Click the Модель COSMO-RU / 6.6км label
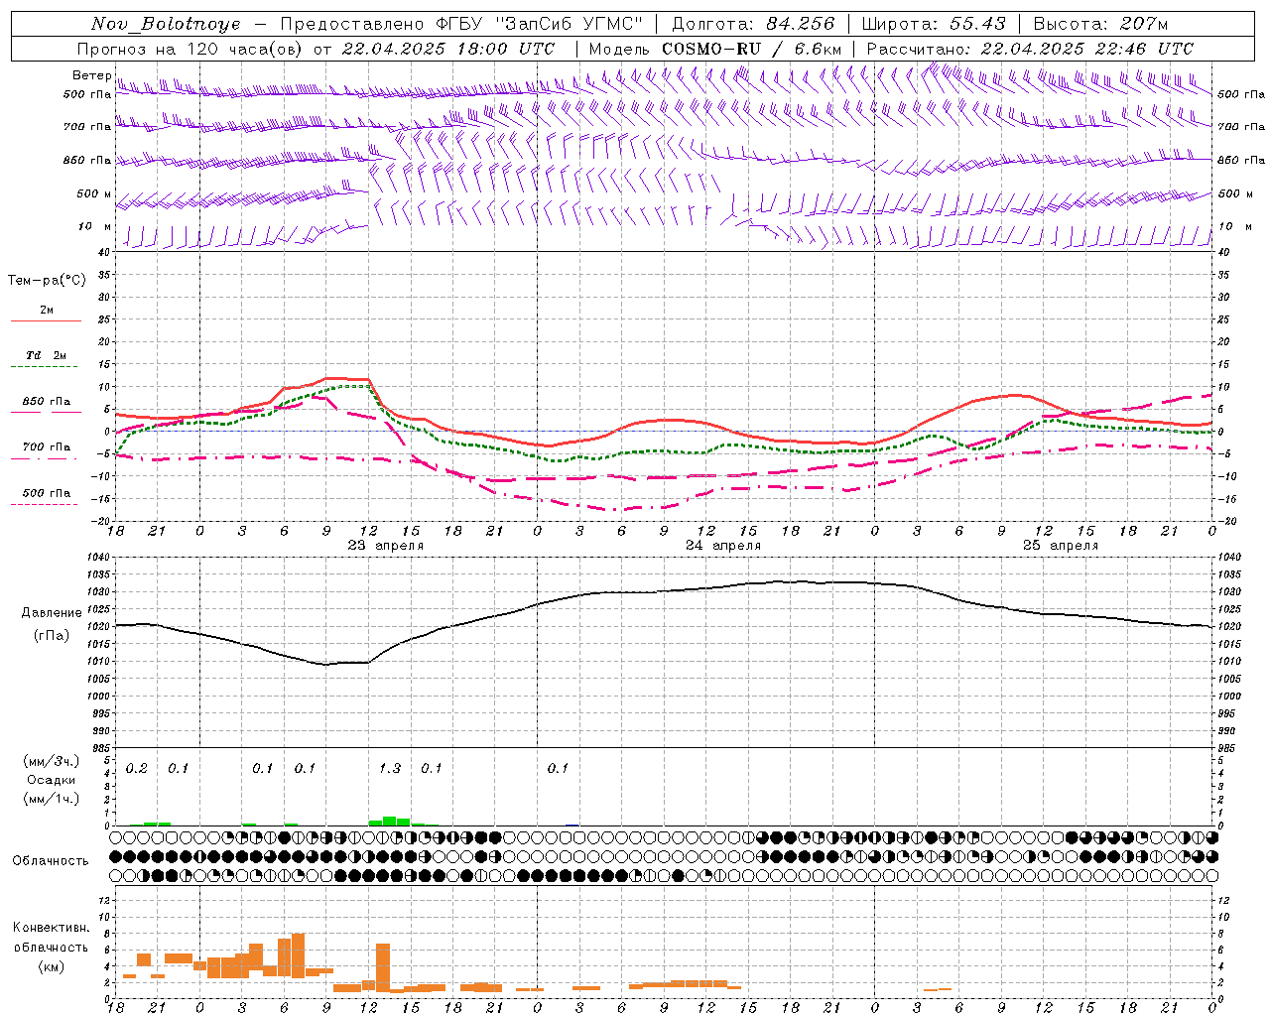The width and height of the screenshot is (1270, 1016). (x=715, y=49)
